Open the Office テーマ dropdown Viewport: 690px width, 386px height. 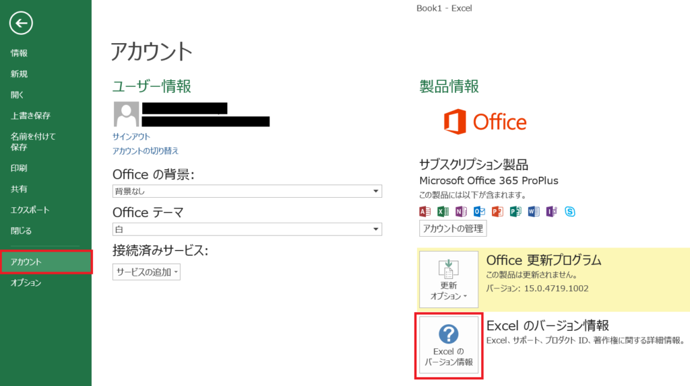click(x=247, y=229)
